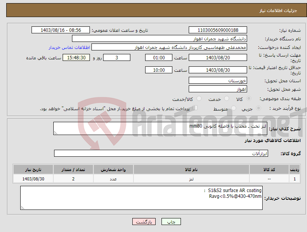Image resolution: width=307 pixels, height=232 pixels.
Task: Click the نام کالا column header
Action: tap(191, 170)
